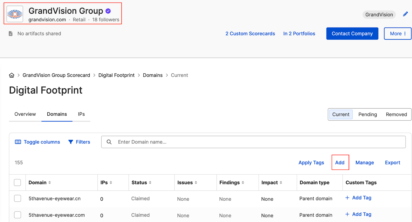The height and width of the screenshot is (222, 412).
Task: Click 18 followers text
Action: 106,20
